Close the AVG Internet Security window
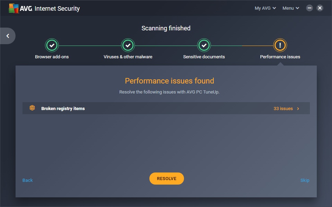Viewport: 332px width, 207px height. (320, 8)
